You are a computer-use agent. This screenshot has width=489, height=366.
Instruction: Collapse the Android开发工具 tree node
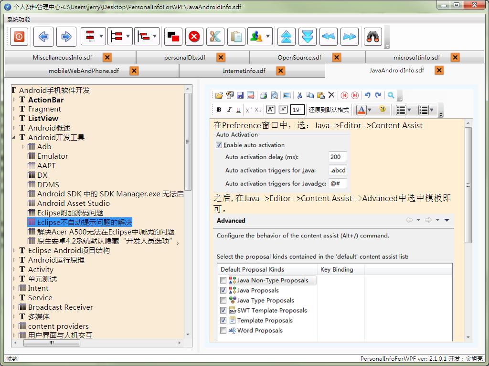pyautogui.click(x=14, y=137)
